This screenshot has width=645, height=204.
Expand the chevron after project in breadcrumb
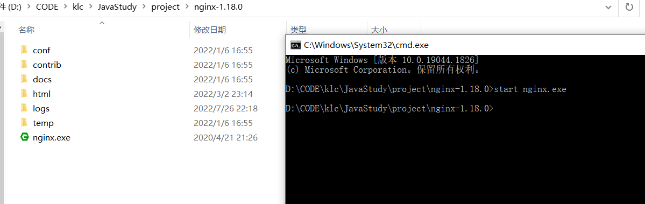click(x=187, y=8)
